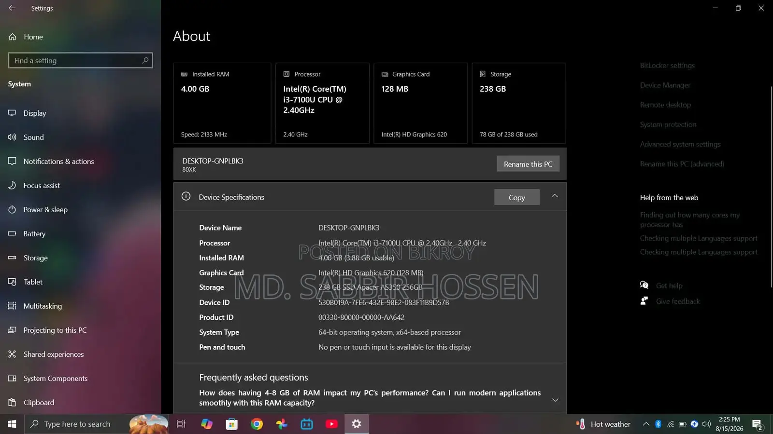Open System protection link

click(x=668, y=124)
